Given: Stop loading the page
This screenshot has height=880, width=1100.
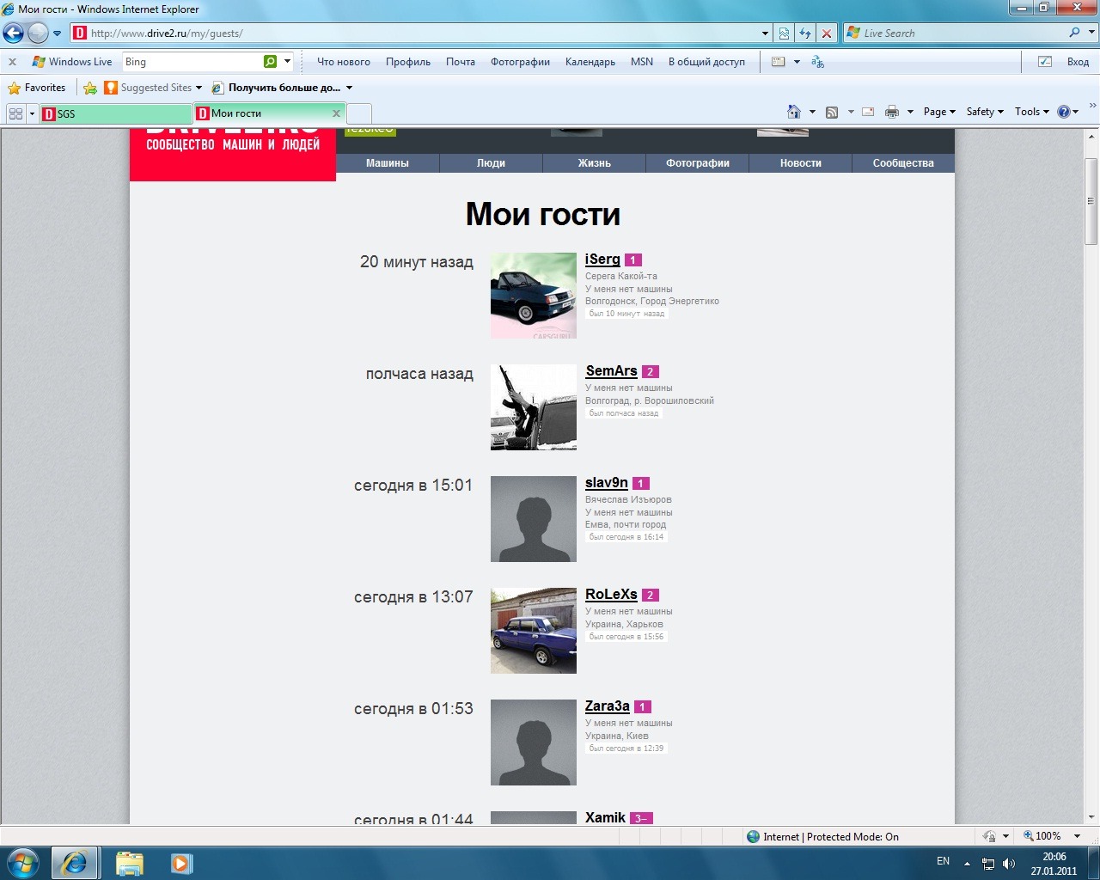Looking at the screenshot, I should [x=826, y=33].
